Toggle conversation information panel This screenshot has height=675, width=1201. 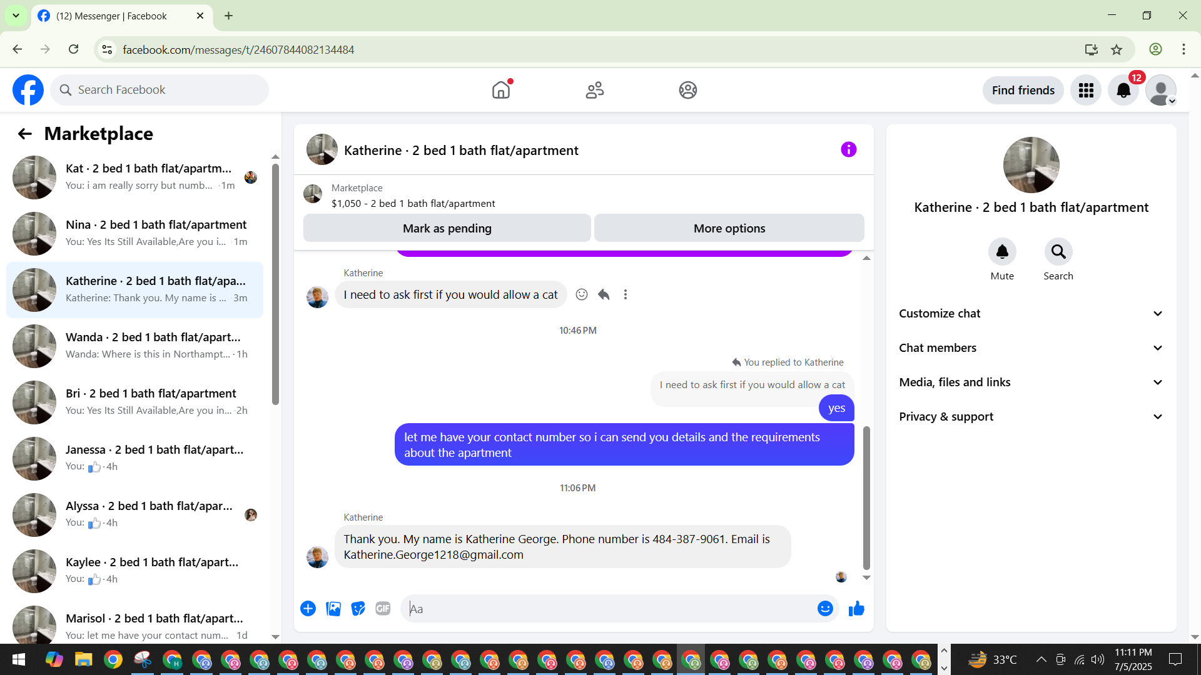[x=848, y=149]
